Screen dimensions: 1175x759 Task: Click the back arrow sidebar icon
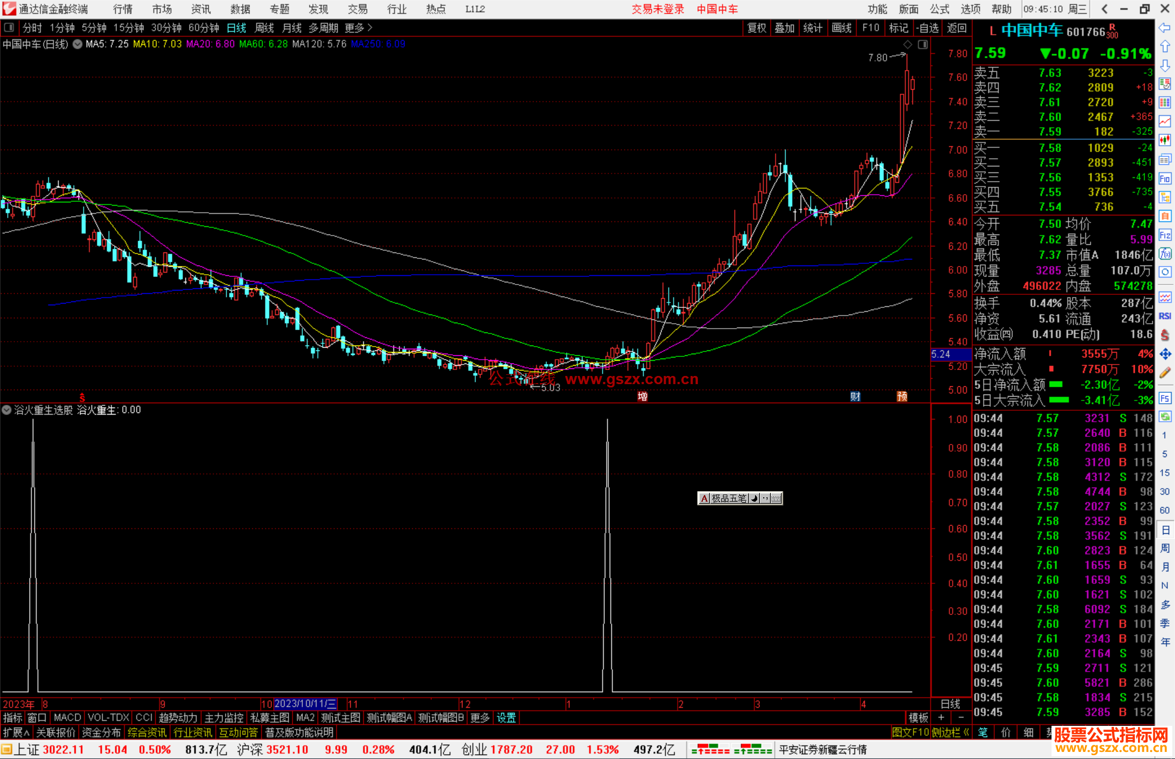point(1165,28)
